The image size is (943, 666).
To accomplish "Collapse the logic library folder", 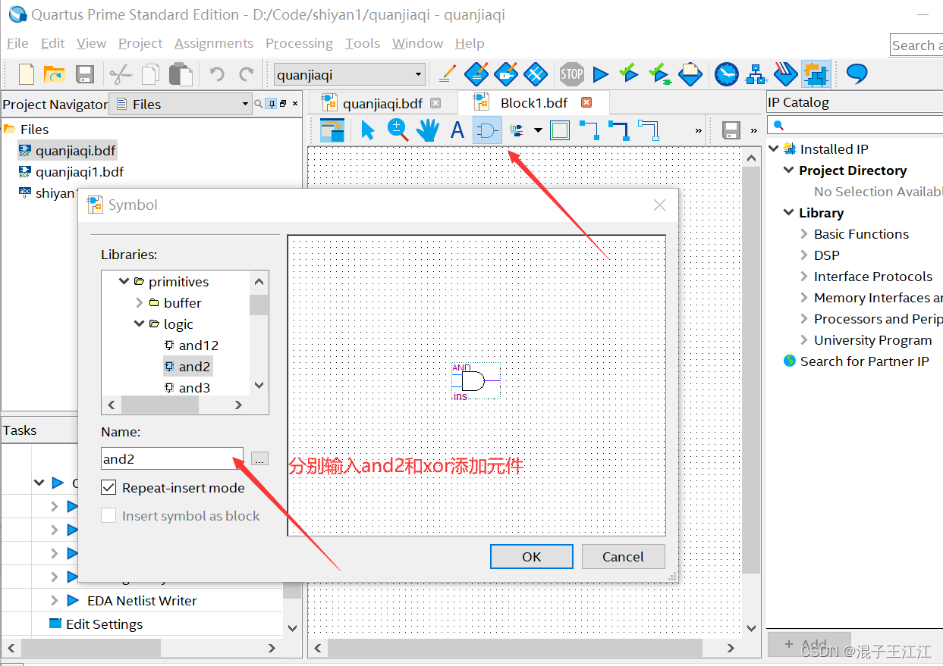I will 140,324.
